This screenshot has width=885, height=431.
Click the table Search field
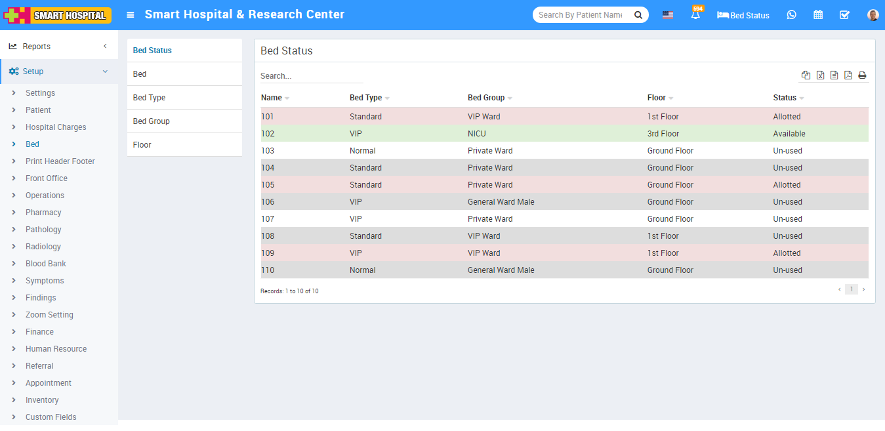point(312,76)
